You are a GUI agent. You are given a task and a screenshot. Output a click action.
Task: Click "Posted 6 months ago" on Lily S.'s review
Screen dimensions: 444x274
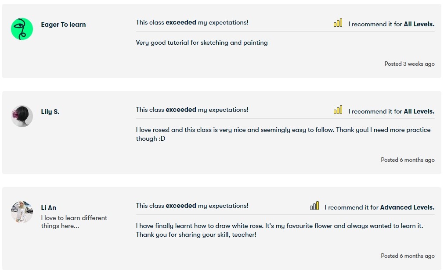408,160
